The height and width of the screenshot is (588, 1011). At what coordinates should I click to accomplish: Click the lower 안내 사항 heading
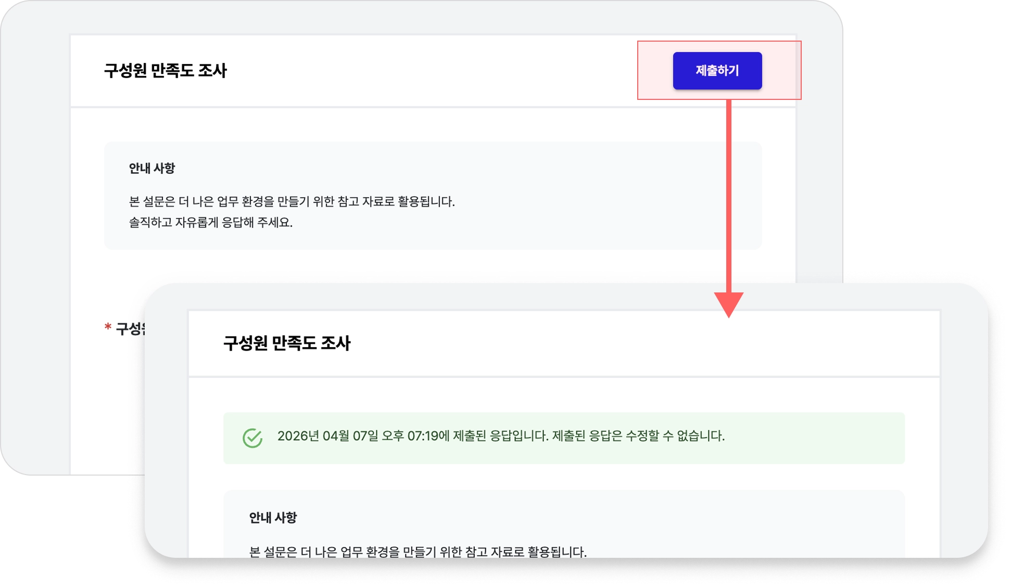coord(273,517)
